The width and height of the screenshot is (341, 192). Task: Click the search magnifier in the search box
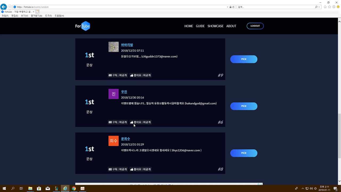316,7
